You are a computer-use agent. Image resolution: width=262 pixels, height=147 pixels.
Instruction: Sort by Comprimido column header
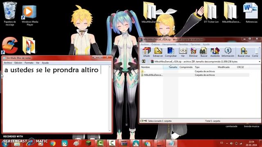pos(186,67)
